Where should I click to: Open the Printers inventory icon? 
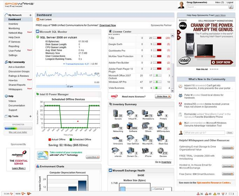(x=161, y=113)
